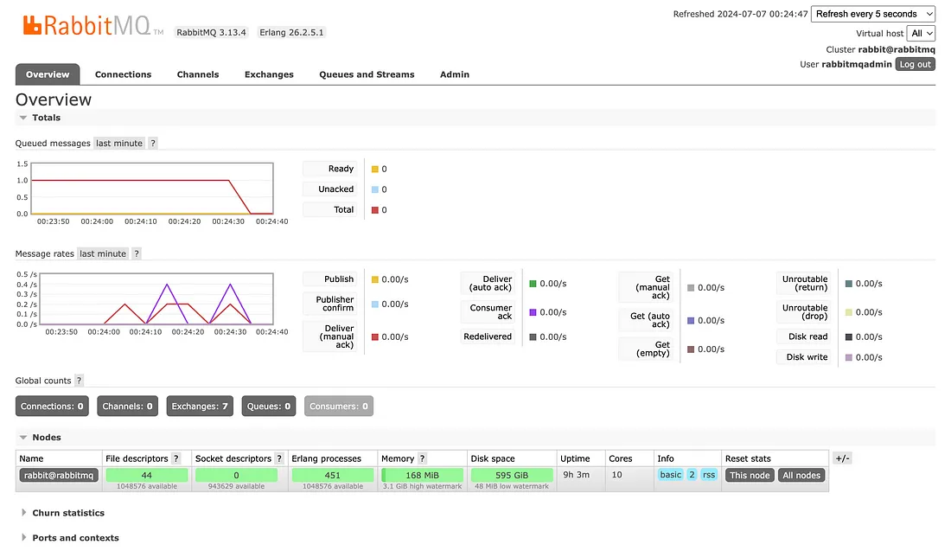Click the 'rss' info tag

pos(709,475)
